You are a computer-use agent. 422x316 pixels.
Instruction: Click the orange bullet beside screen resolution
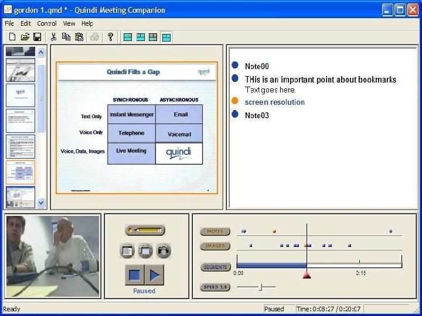(x=235, y=101)
